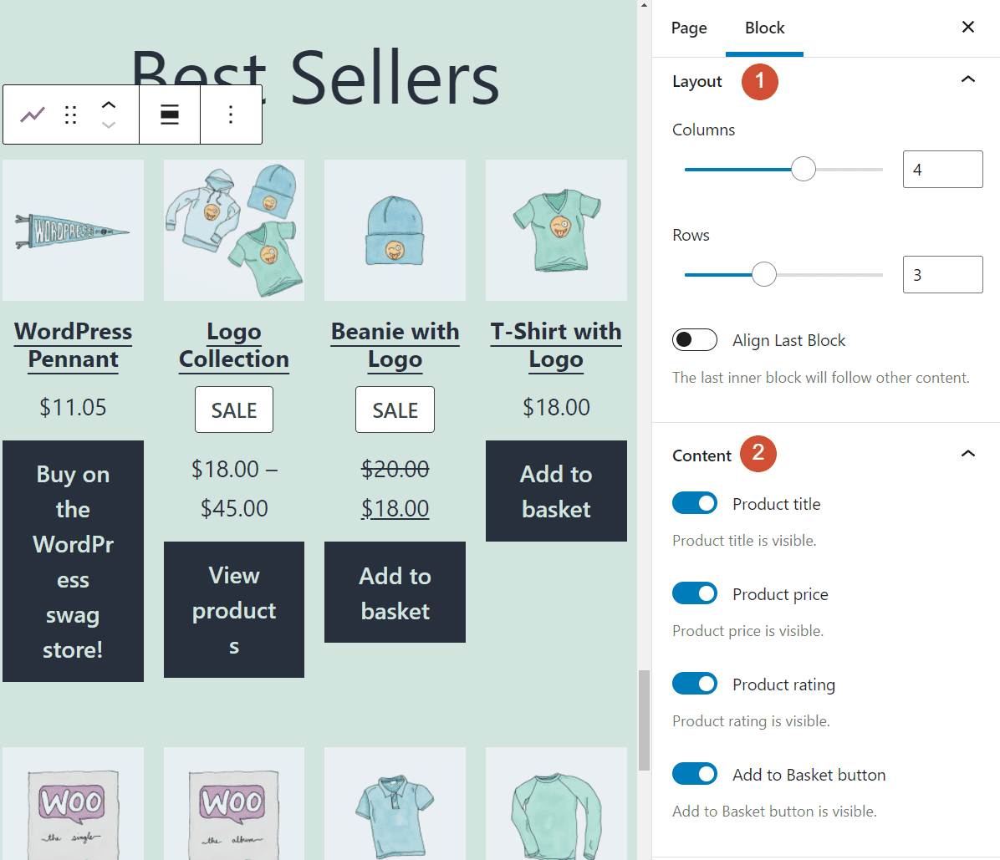The width and height of the screenshot is (1000, 860).
Task: Open the block alignment options icon
Action: pyautogui.click(x=170, y=114)
